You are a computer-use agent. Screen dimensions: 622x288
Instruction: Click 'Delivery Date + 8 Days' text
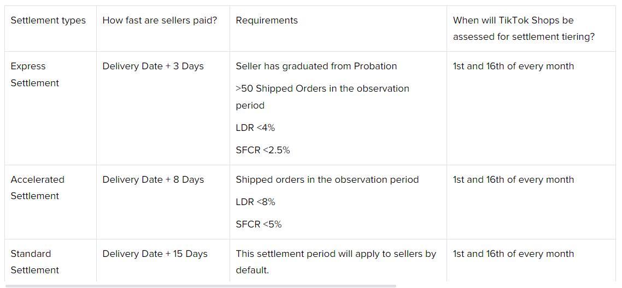153,179
